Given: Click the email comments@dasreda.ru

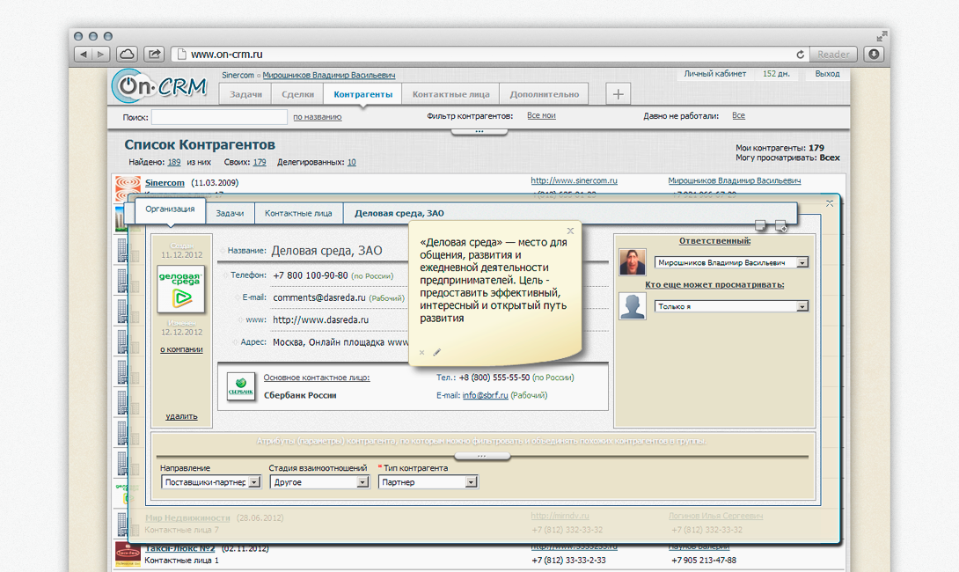Looking at the screenshot, I should coord(319,298).
